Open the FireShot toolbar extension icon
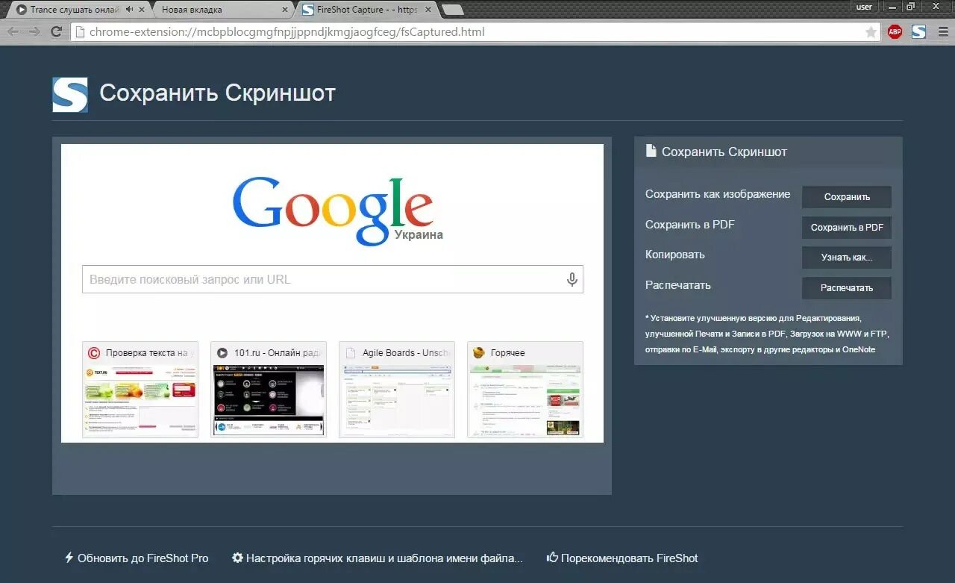The height and width of the screenshot is (583, 955). pyautogui.click(x=918, y=31)
